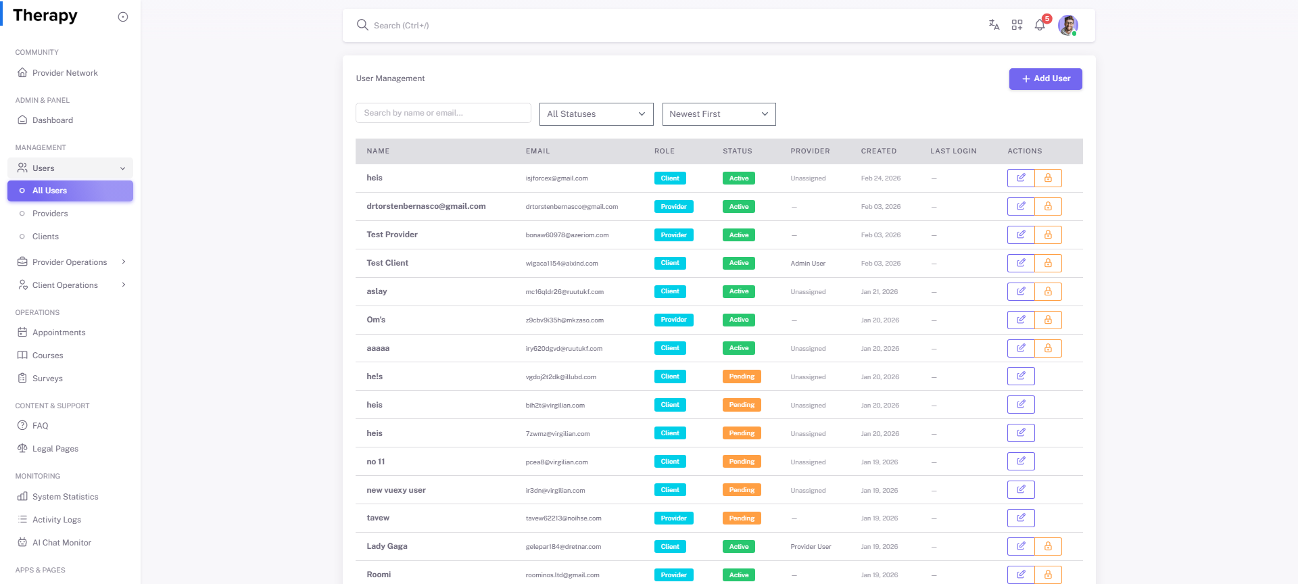
Task: Edit the new vuexy user row
Action: (1021, 489)
